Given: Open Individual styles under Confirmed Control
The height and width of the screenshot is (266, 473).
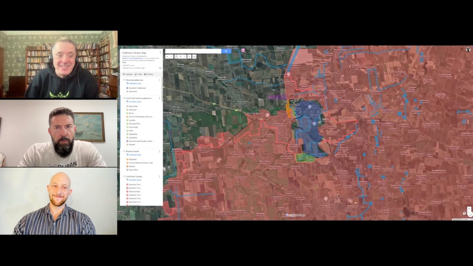Looking at the screenshot, I should (x=135, y=180).
